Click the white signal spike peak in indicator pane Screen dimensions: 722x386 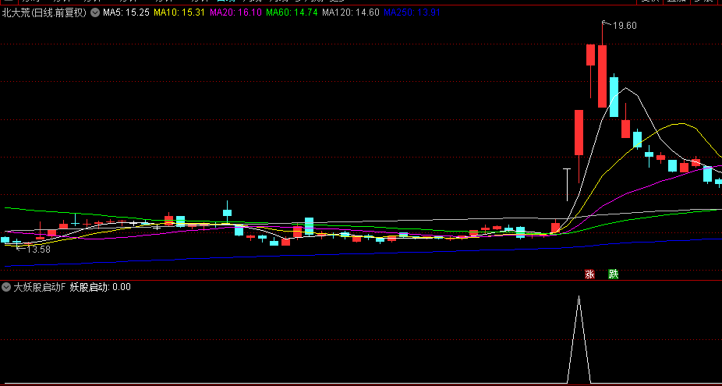pos(579,298)
